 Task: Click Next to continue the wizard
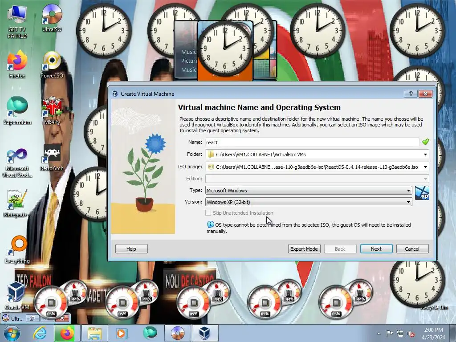pyautogui.click(x=376, y=249)
